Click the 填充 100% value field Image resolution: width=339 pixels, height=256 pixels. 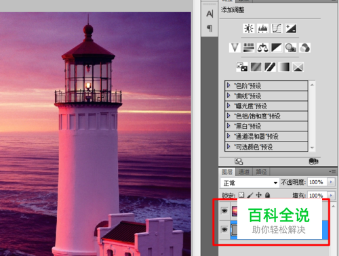coord(317,195)
